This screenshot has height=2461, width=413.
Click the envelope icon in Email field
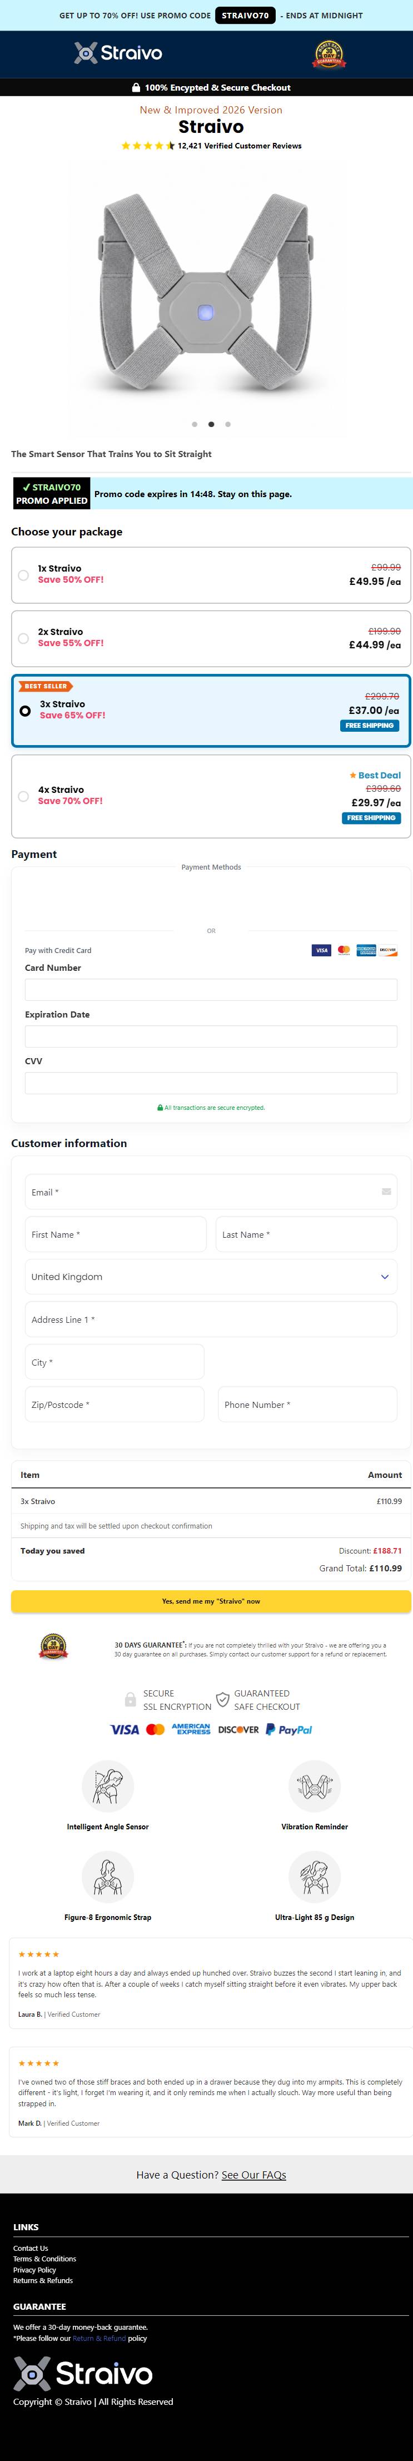point(386,1192)
